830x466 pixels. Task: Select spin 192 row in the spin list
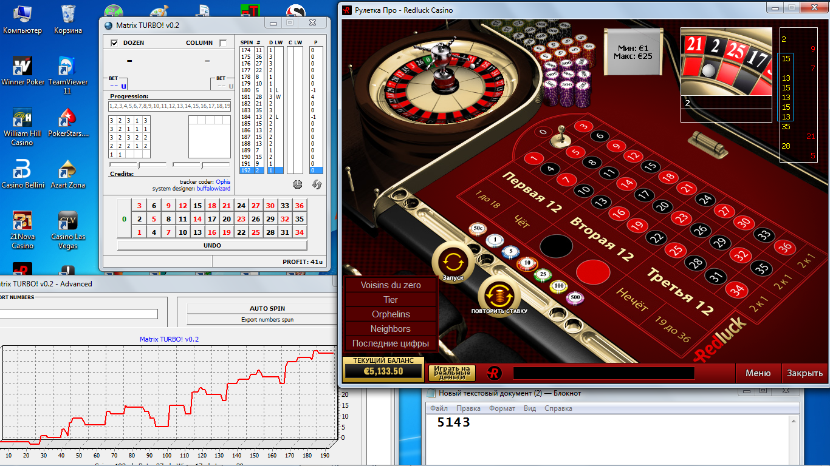coord(282,171)
